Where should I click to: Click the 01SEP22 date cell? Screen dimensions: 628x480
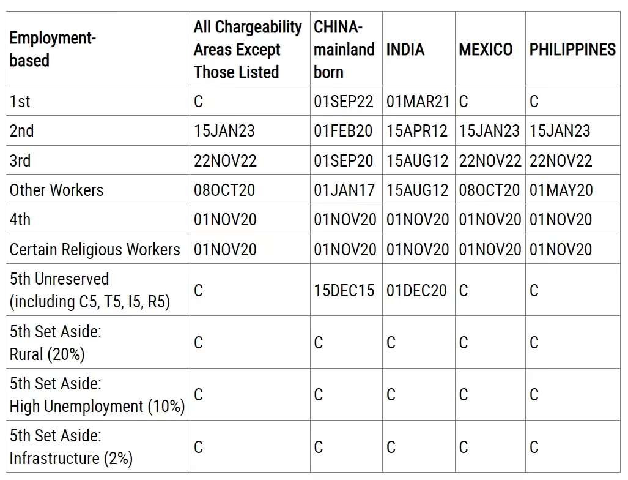(x=343, y=101)
